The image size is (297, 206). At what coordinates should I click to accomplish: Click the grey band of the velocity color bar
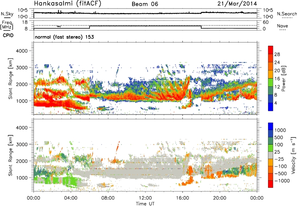[271, 155]
